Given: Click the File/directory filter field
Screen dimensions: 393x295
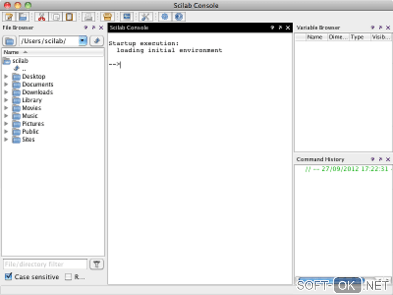Looking at the screenshot, I should 45,264.
